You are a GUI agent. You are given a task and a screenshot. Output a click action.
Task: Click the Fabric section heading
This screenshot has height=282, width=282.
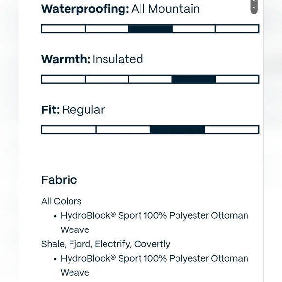tap(59, 180)
